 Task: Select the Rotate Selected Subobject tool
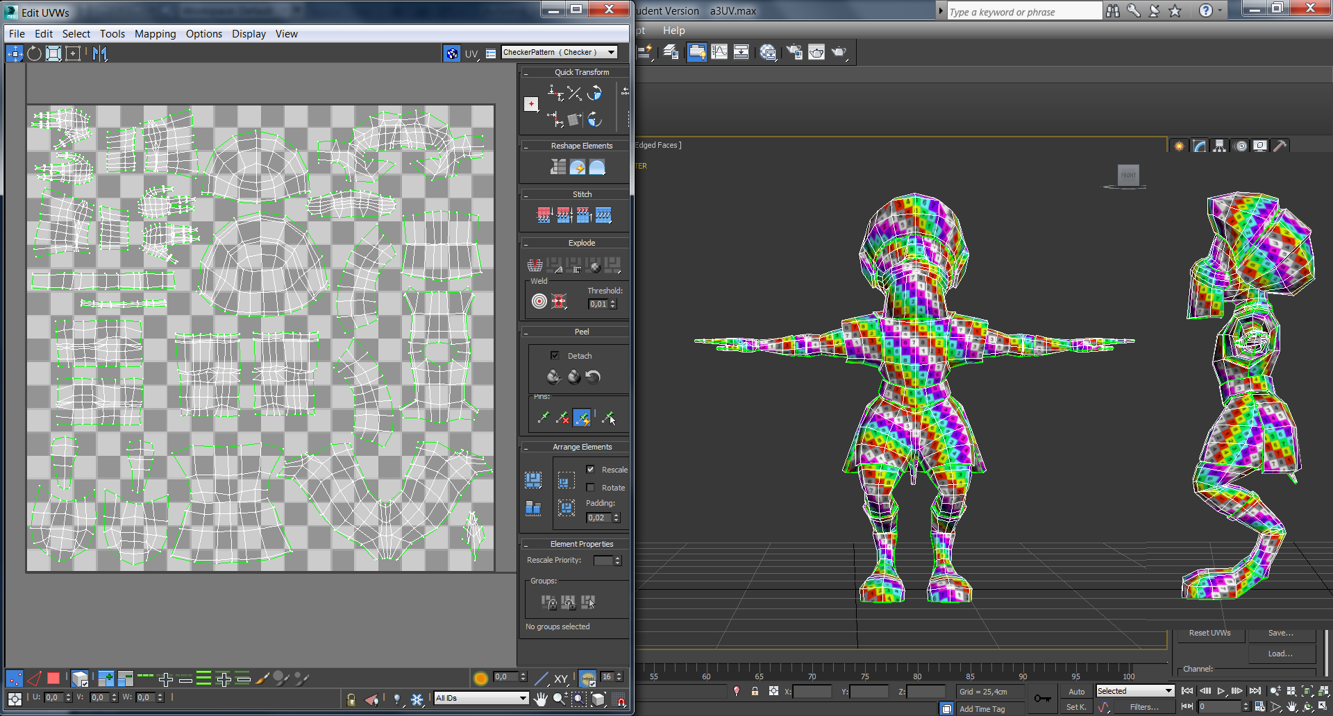click(x=34, y=53)
